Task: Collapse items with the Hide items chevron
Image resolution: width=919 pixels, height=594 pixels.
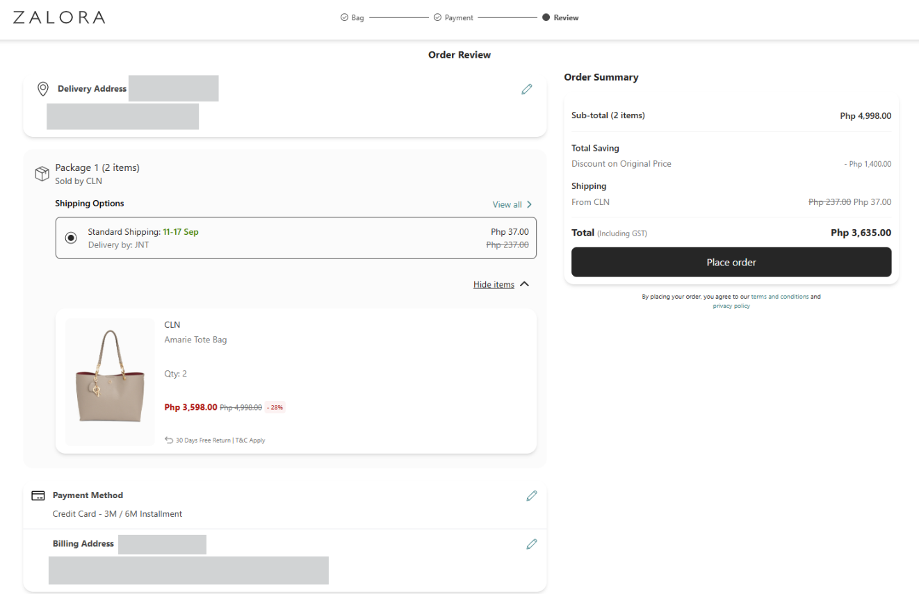Action: point(525,284)
